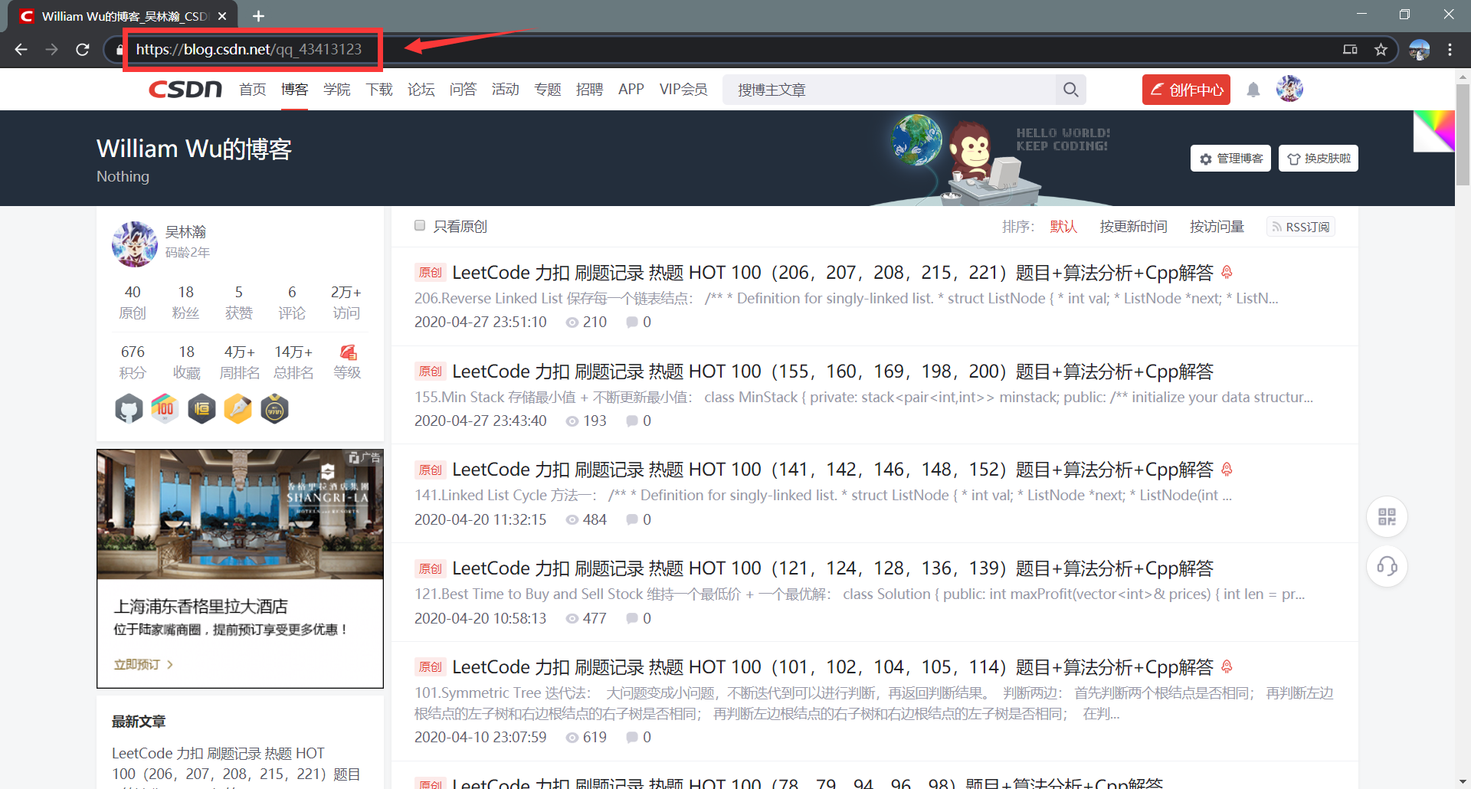The image size is (1471, 789).
Task: Open a new browser tab
Action: pyautogui.click(x=258, y=16)
